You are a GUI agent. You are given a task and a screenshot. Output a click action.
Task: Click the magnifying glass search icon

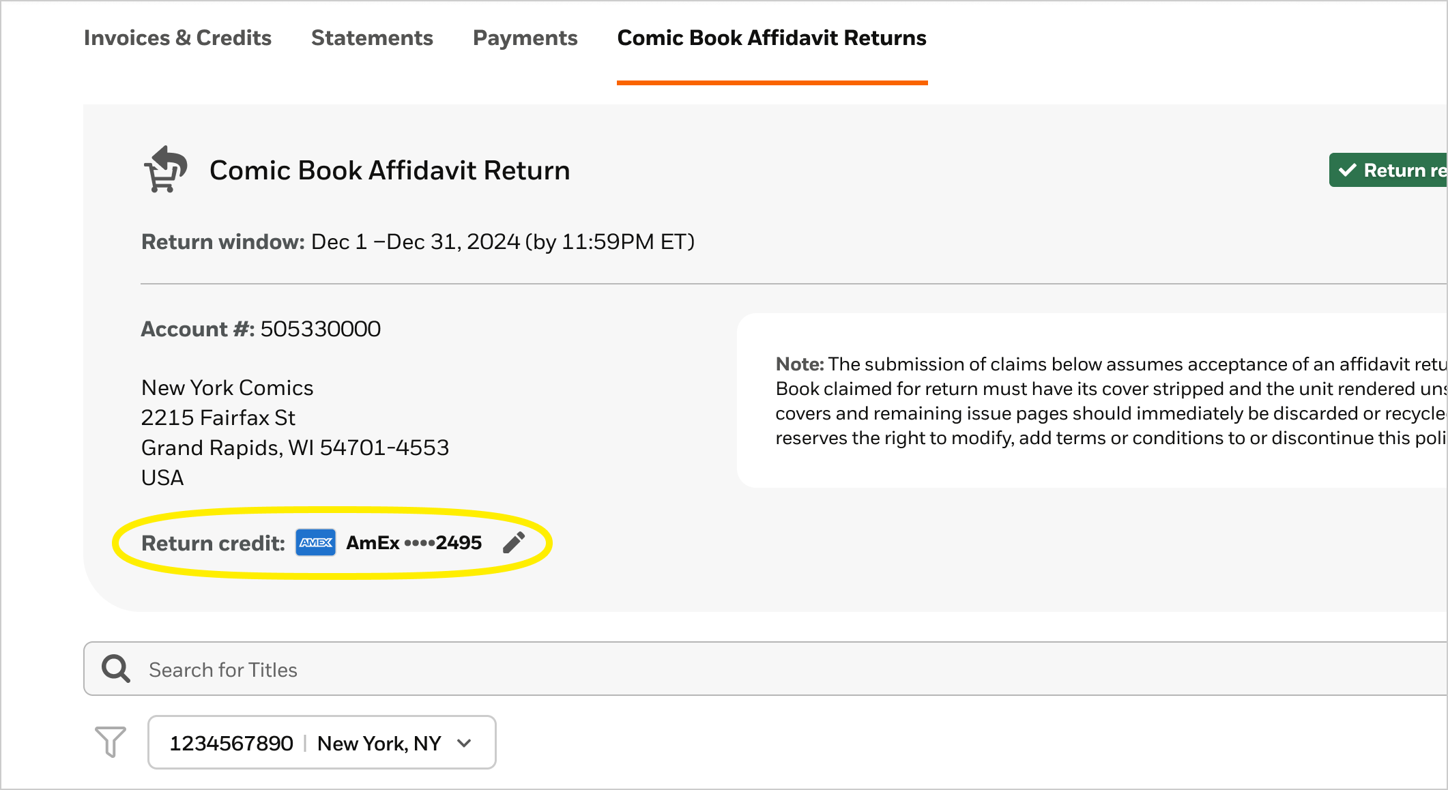click(116, 669)
